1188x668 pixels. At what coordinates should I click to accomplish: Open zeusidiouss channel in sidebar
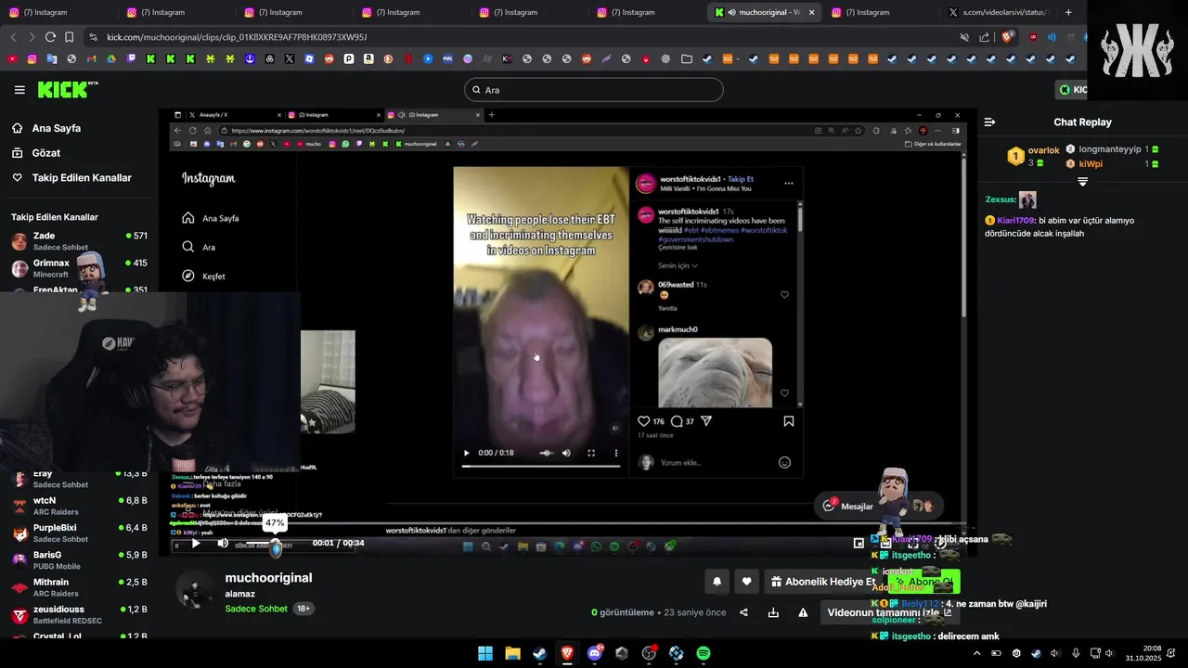point(79,614)
